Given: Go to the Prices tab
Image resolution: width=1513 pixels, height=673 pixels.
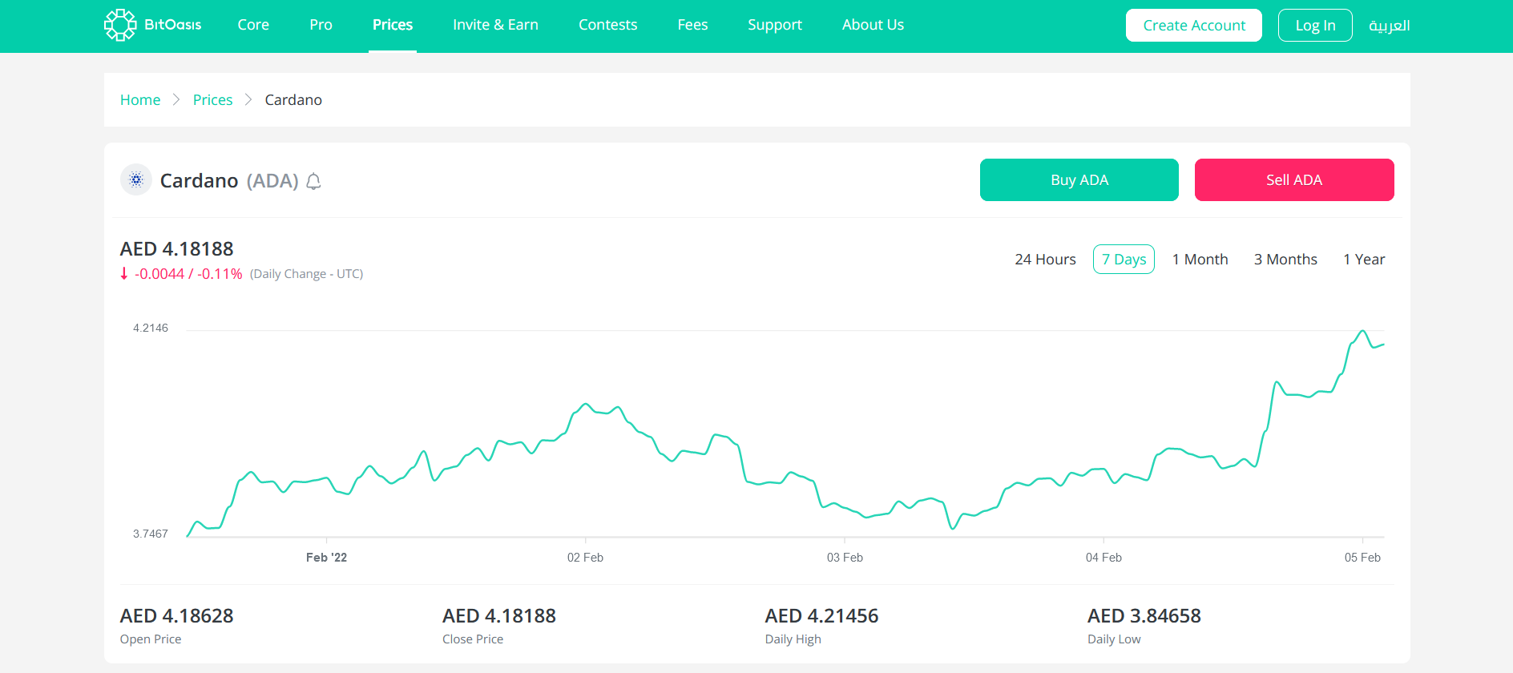Looking at the screenshot, I should 393,25.
